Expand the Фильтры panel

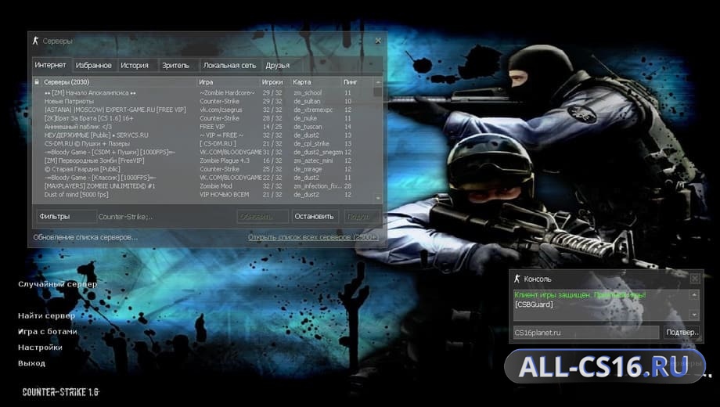coord(66,216)
